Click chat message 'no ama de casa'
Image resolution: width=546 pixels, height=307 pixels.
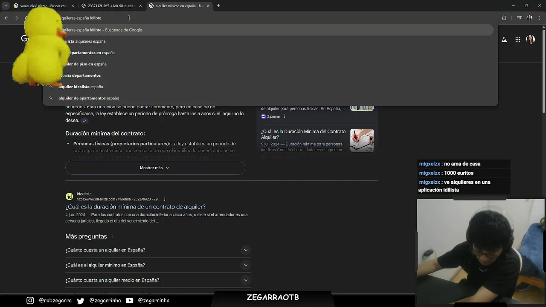[462, 164]
